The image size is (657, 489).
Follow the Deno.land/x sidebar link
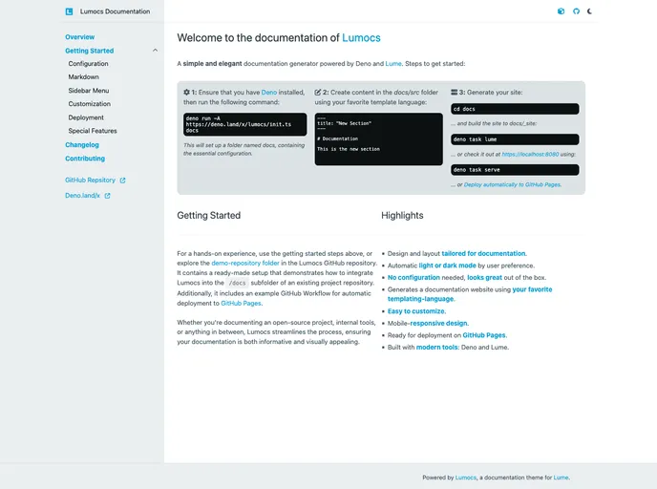click(82, 196)
